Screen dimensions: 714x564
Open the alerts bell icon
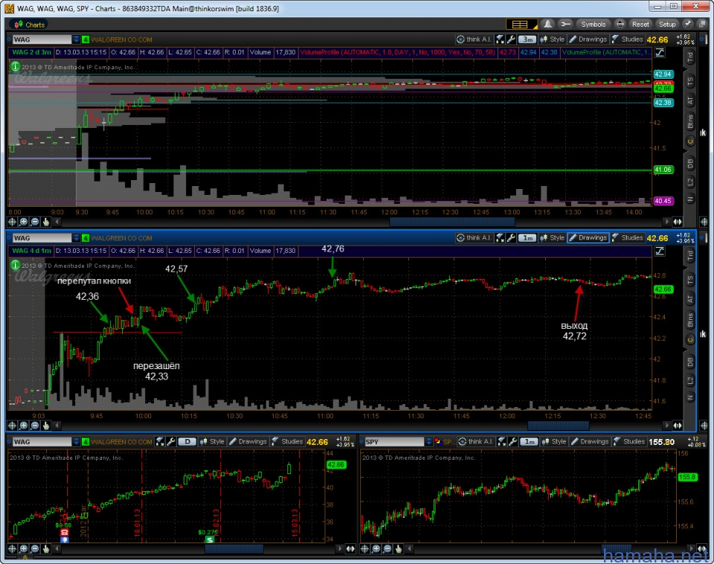pos(548,24)
